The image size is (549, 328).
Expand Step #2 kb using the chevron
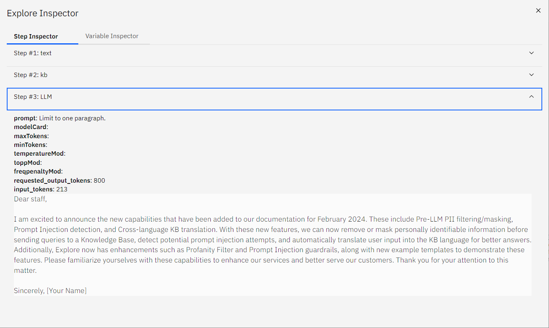pos(532,75)
